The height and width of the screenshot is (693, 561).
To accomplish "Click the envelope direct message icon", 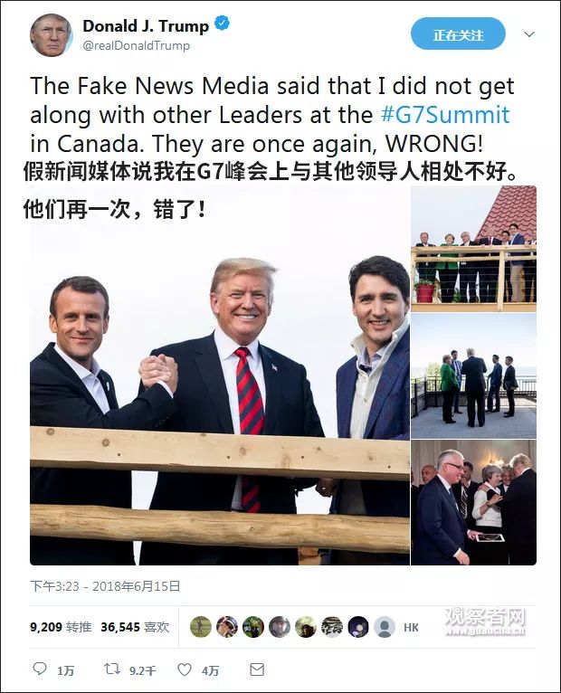I will point(257,669).
